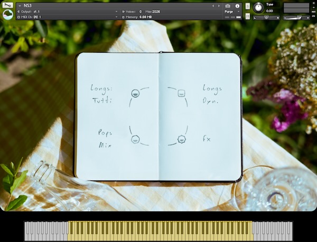Select the square Longs Dyn. icon
The width and height of the screenshot is (317, 242).
point(181,93)
